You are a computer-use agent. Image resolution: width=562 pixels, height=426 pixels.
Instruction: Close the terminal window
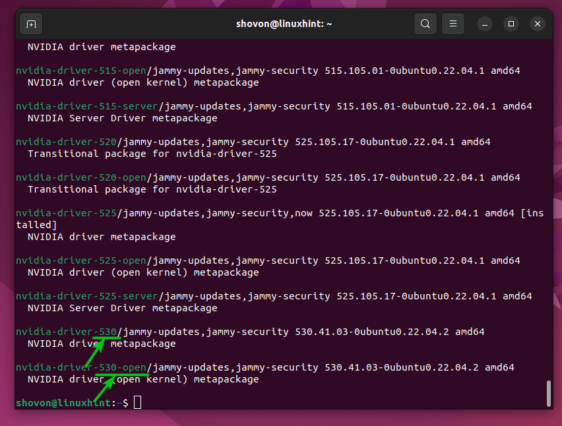tap(538, 24)
